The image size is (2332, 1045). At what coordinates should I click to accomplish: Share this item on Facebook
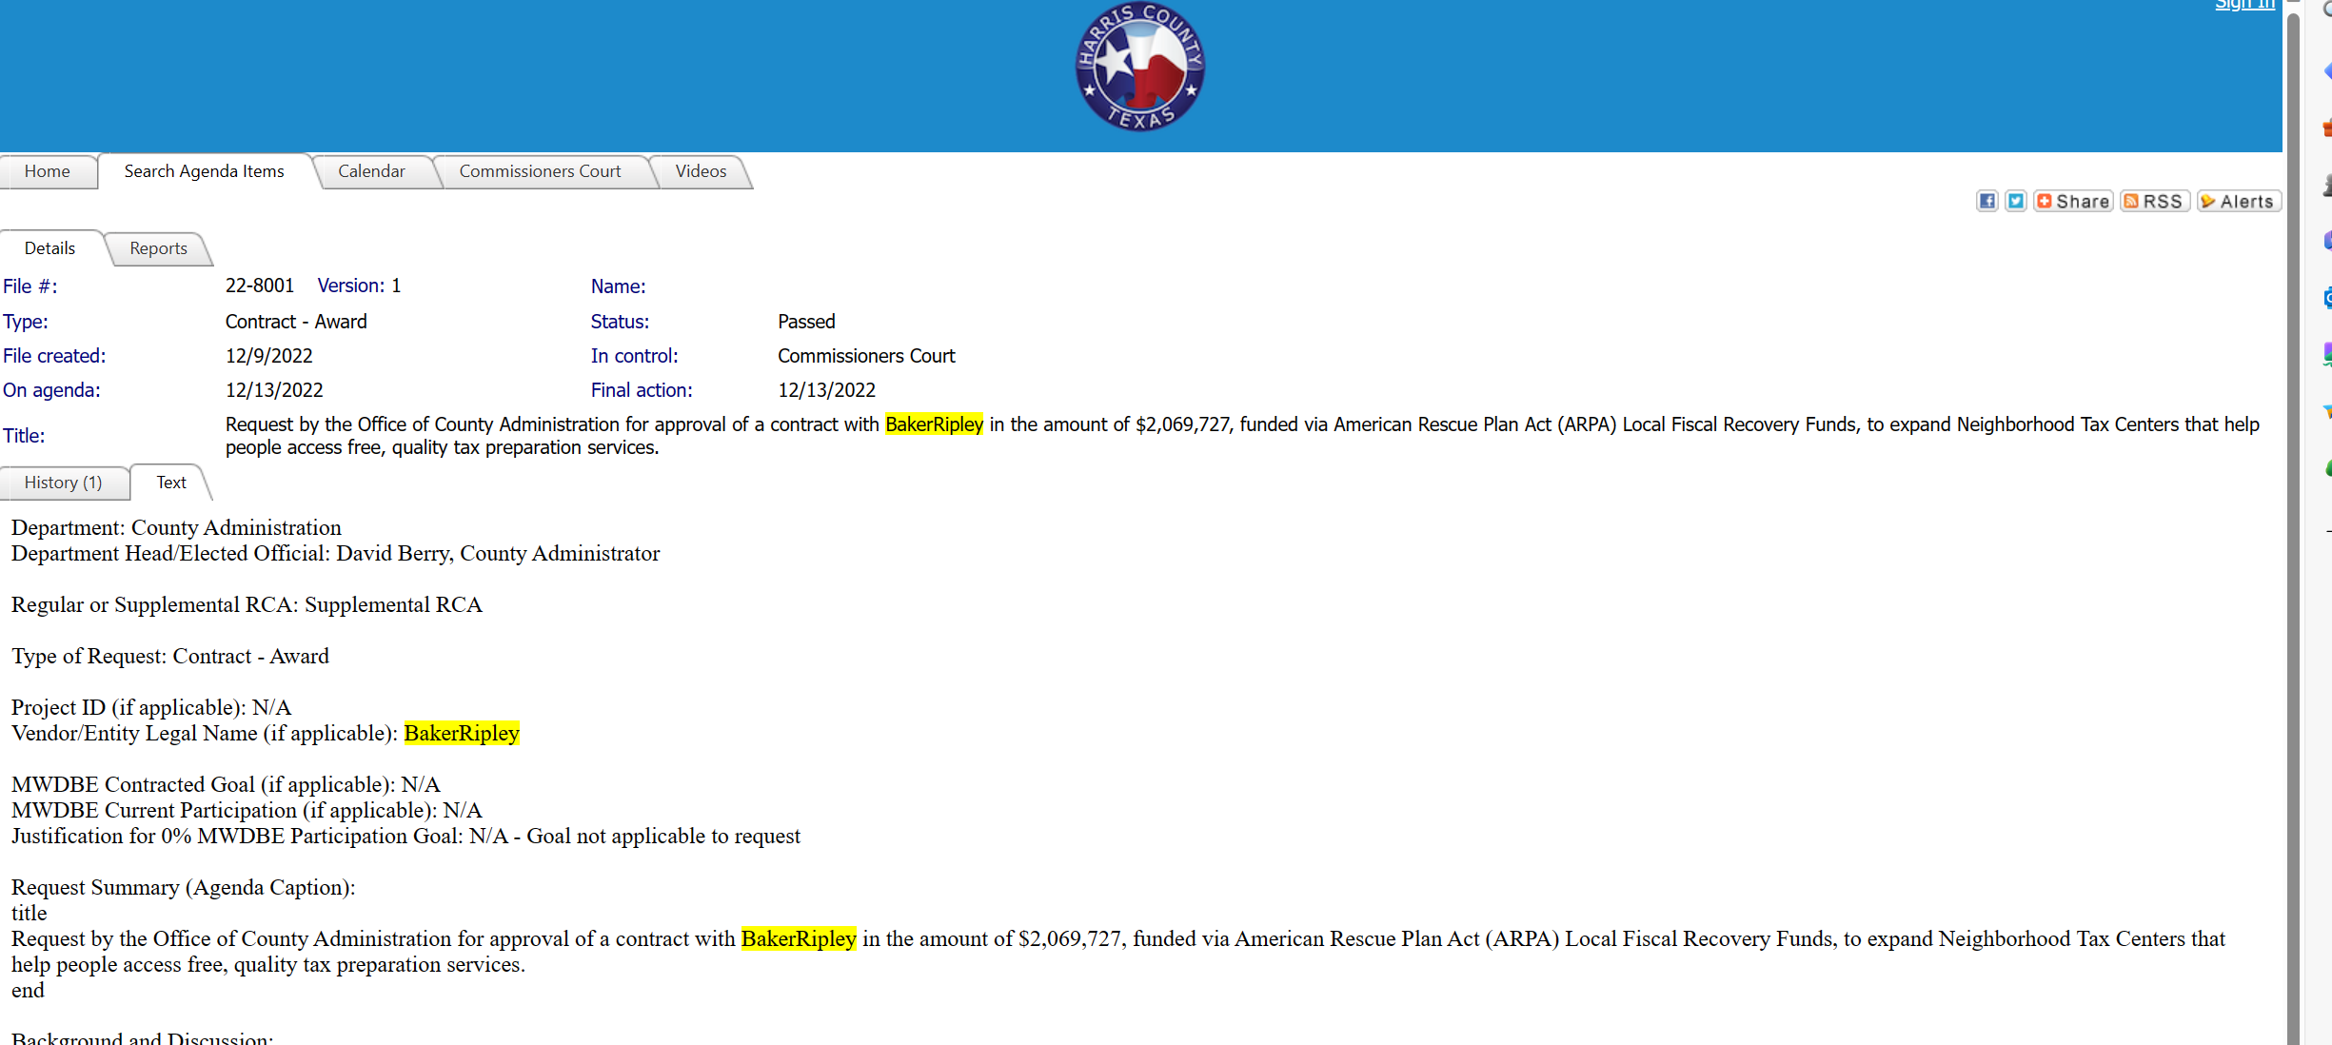(1986, 201)
